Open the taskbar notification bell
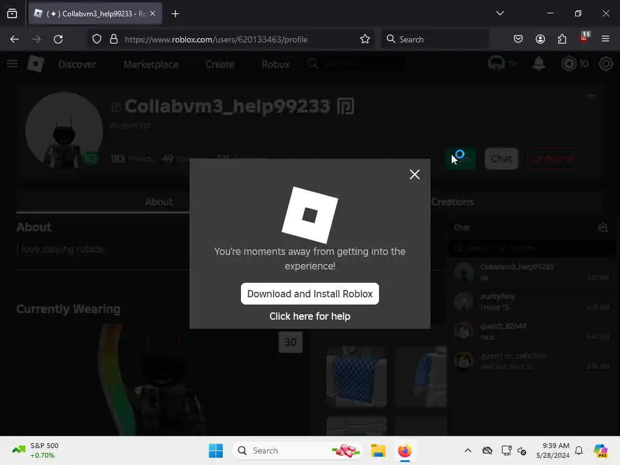The width and height of the screenshot is (620, 465). pos(579,450)
